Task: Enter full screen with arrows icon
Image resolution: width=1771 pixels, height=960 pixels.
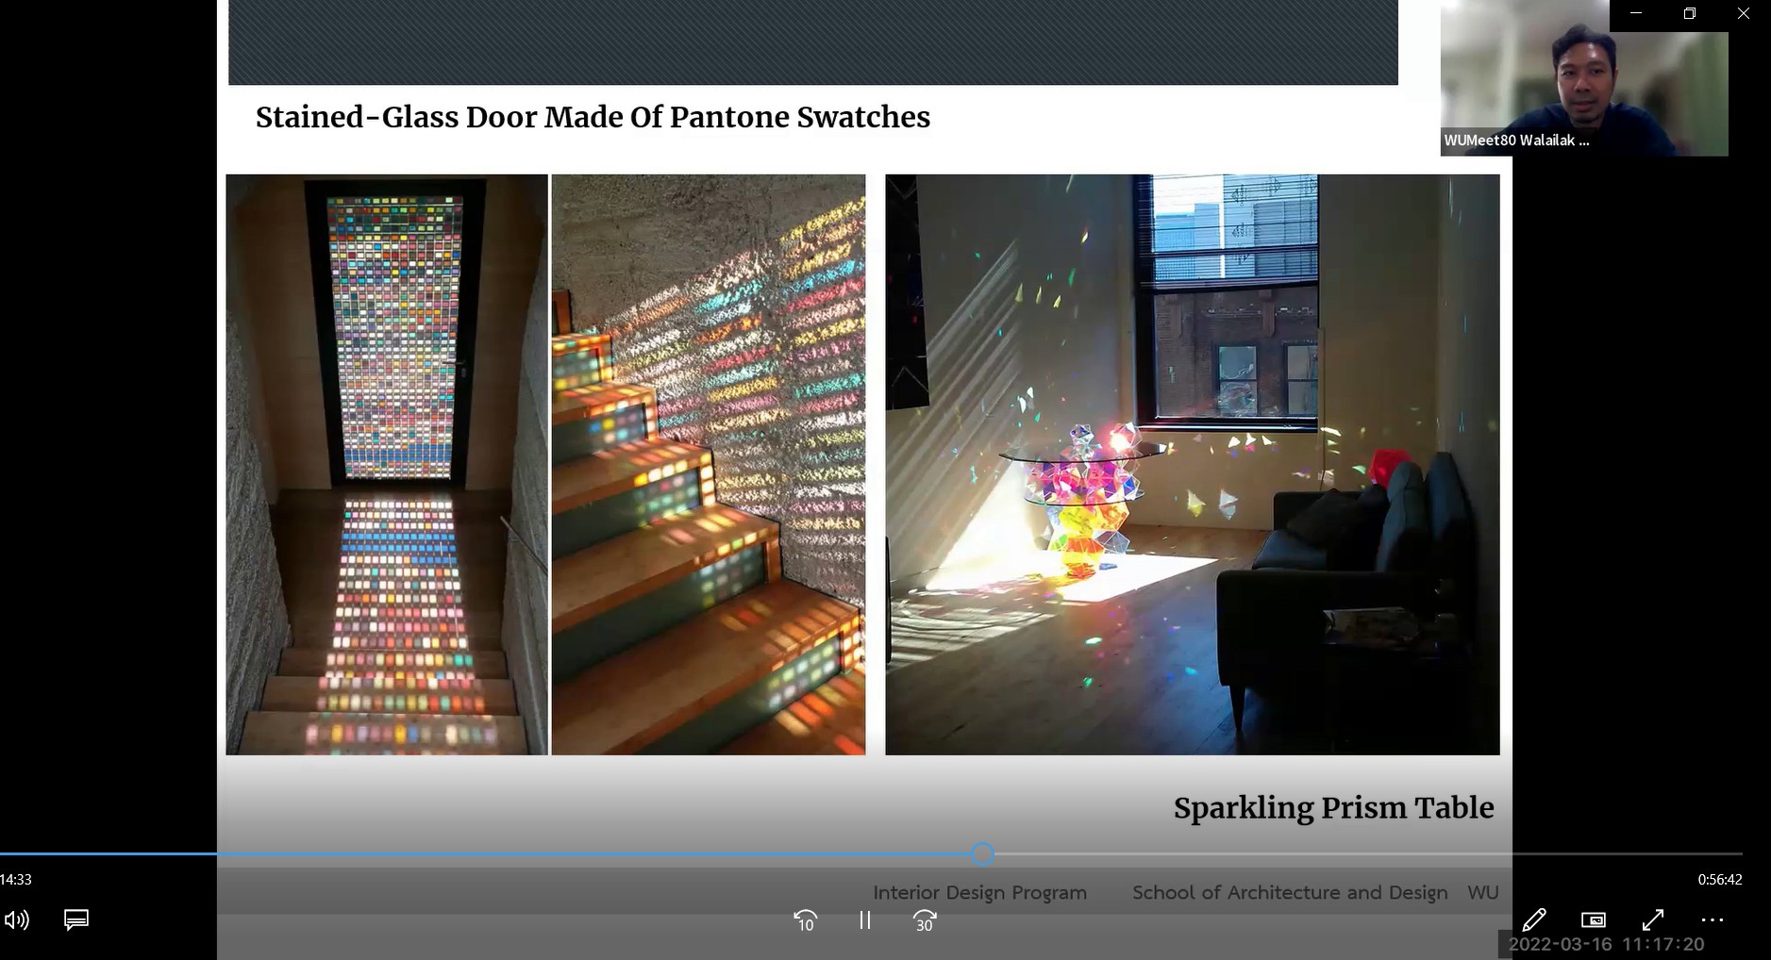Action: click(x=1652, y=919)
